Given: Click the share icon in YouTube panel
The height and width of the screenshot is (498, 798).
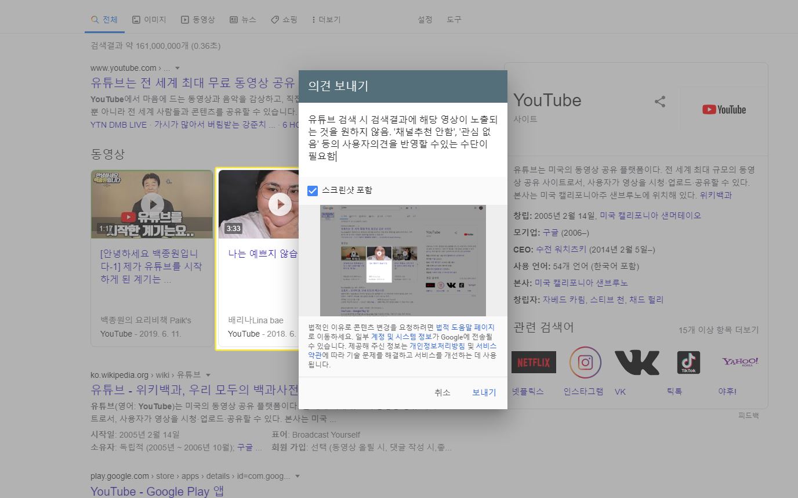Looking at the screenshot, I should (x=660, y=102).
